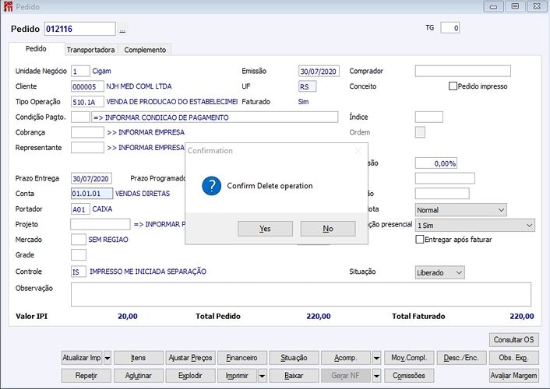Click the question mark icon in Confirmation dialog
Screen dimensions: 550x389
pyautogui.click(x=211, y=186)
